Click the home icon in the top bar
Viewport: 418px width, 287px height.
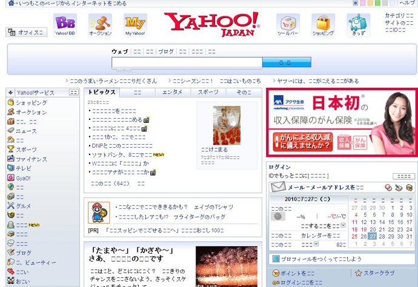pyautogui.click(x=12, y=3)
